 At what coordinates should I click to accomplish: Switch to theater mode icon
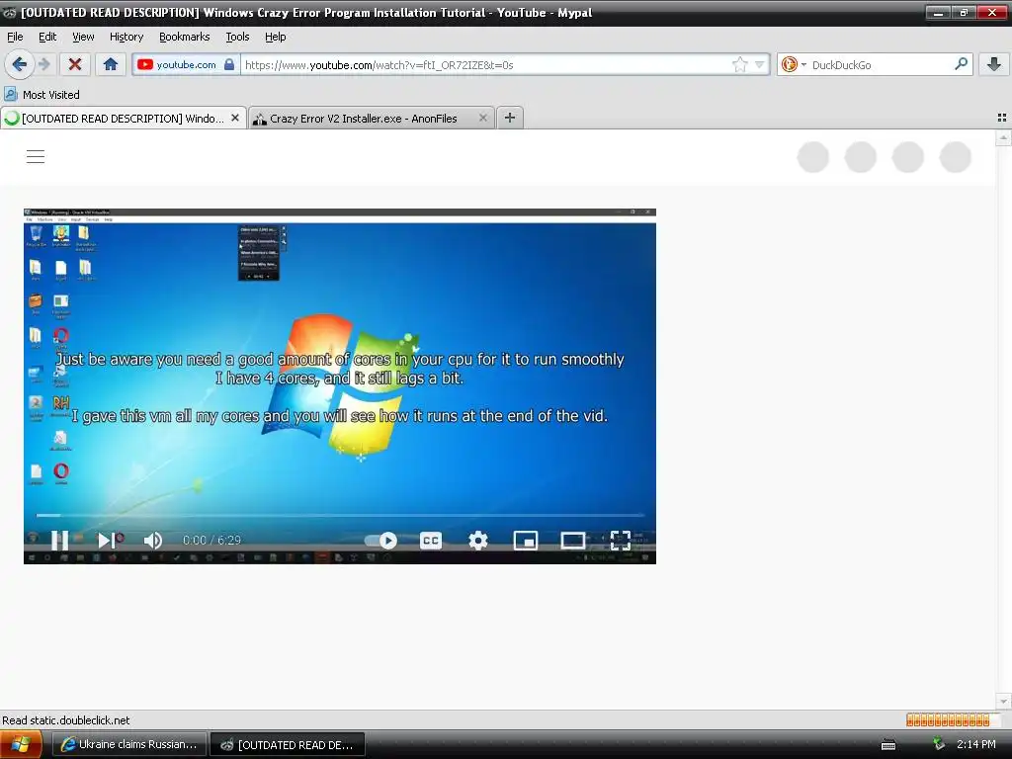pyautogui.click(x=572, y=541)
